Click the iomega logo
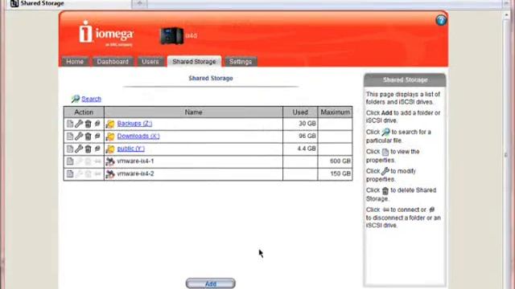The height and width of the screenshot is (289, 515). [106, 33]
